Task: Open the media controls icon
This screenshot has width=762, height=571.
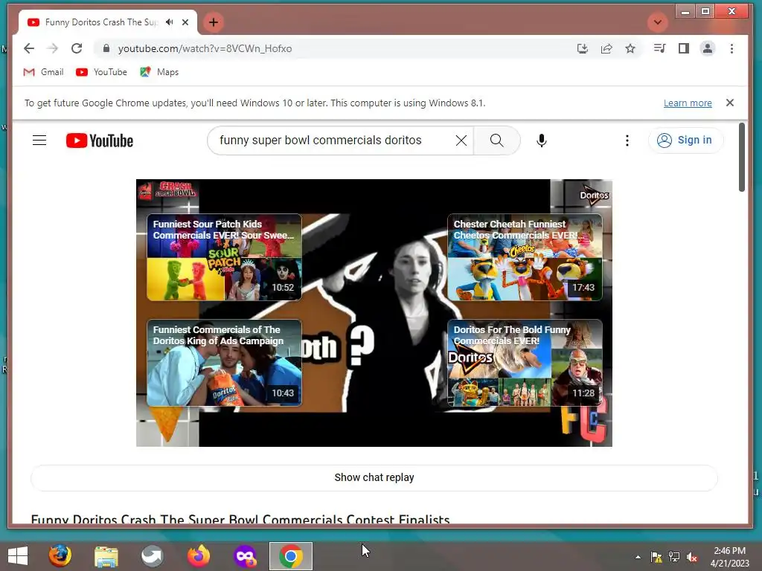Action: (659, 48)
